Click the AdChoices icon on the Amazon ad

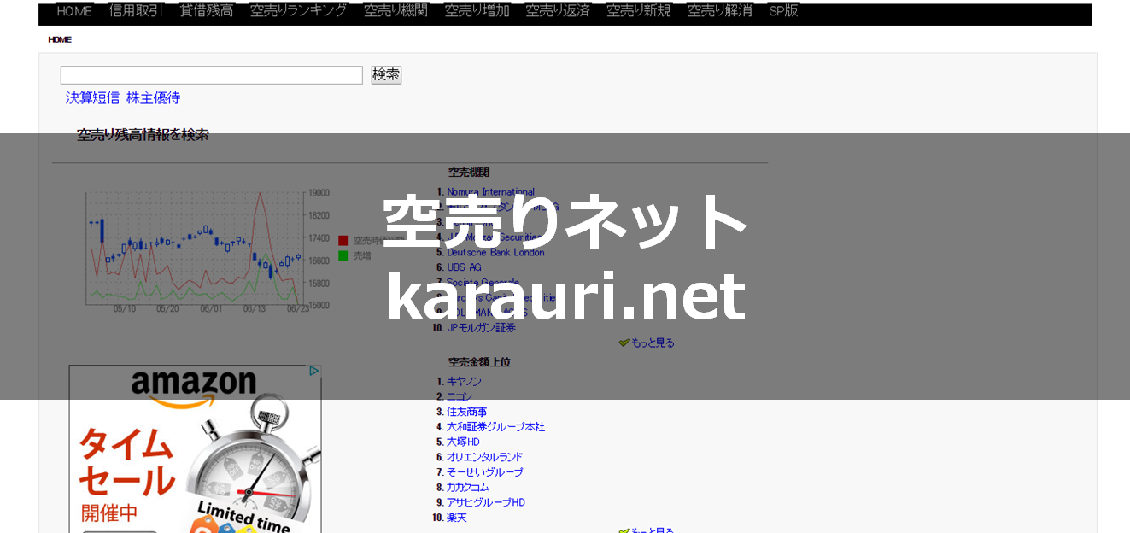click(x=314, y=371)
